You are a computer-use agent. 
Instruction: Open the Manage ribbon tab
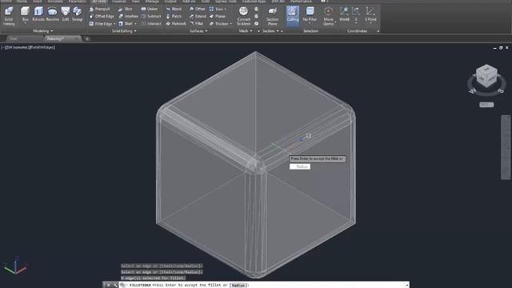pyautogui.click(x=152, y=2)
